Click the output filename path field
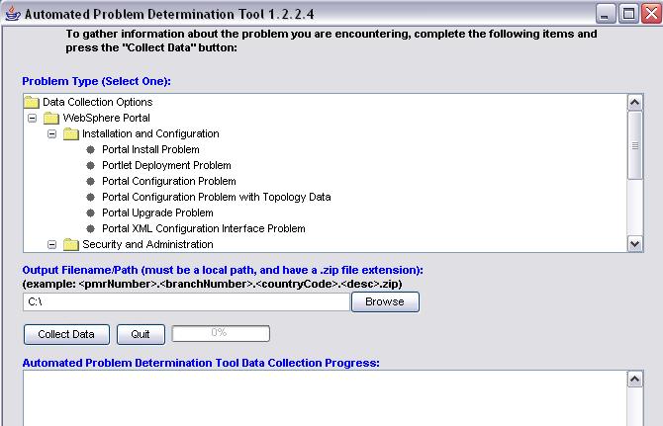 (x=186, y=301)
